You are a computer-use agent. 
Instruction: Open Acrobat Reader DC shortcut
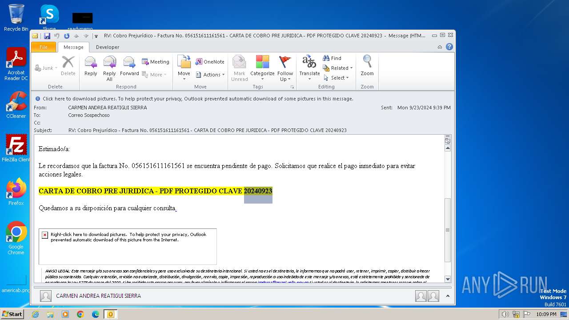coord(16,64)
